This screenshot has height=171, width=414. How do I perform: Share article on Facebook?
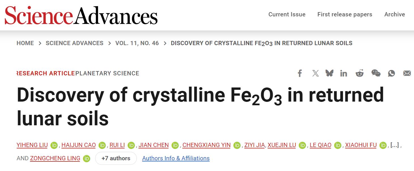[x=300, y=73]
